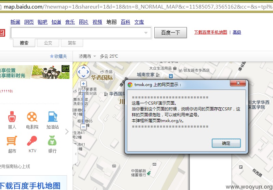
Task: Select the 地图 nav item
Action: click(112, 22)
